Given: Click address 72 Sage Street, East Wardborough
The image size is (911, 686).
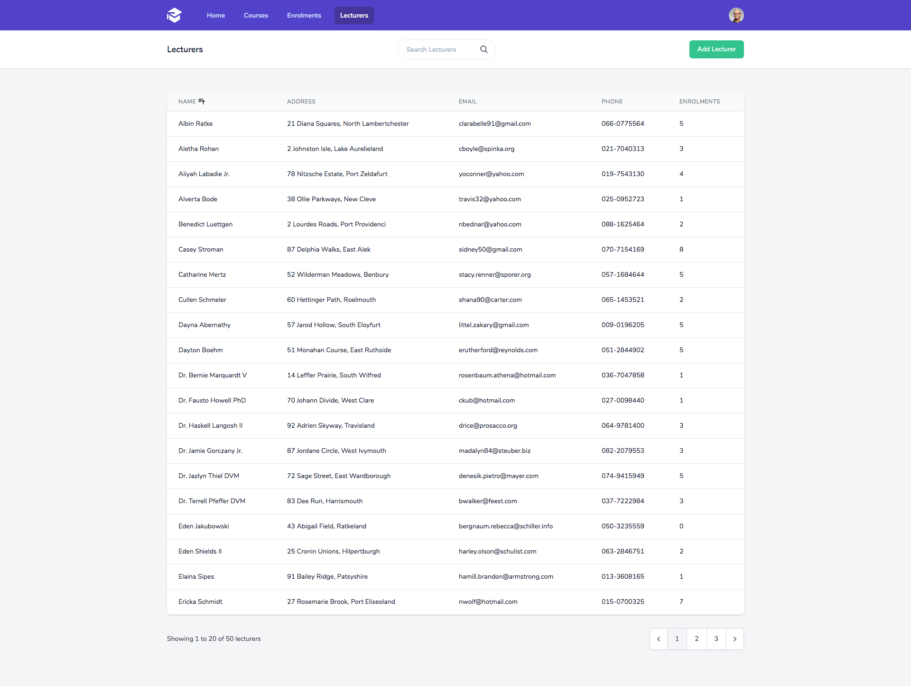Looking at the screenshot, I should point(339,476).
